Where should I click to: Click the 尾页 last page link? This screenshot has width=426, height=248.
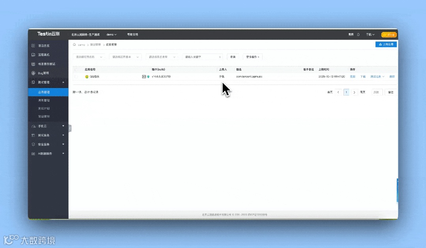pyautogui.click(x=363, y=92)
